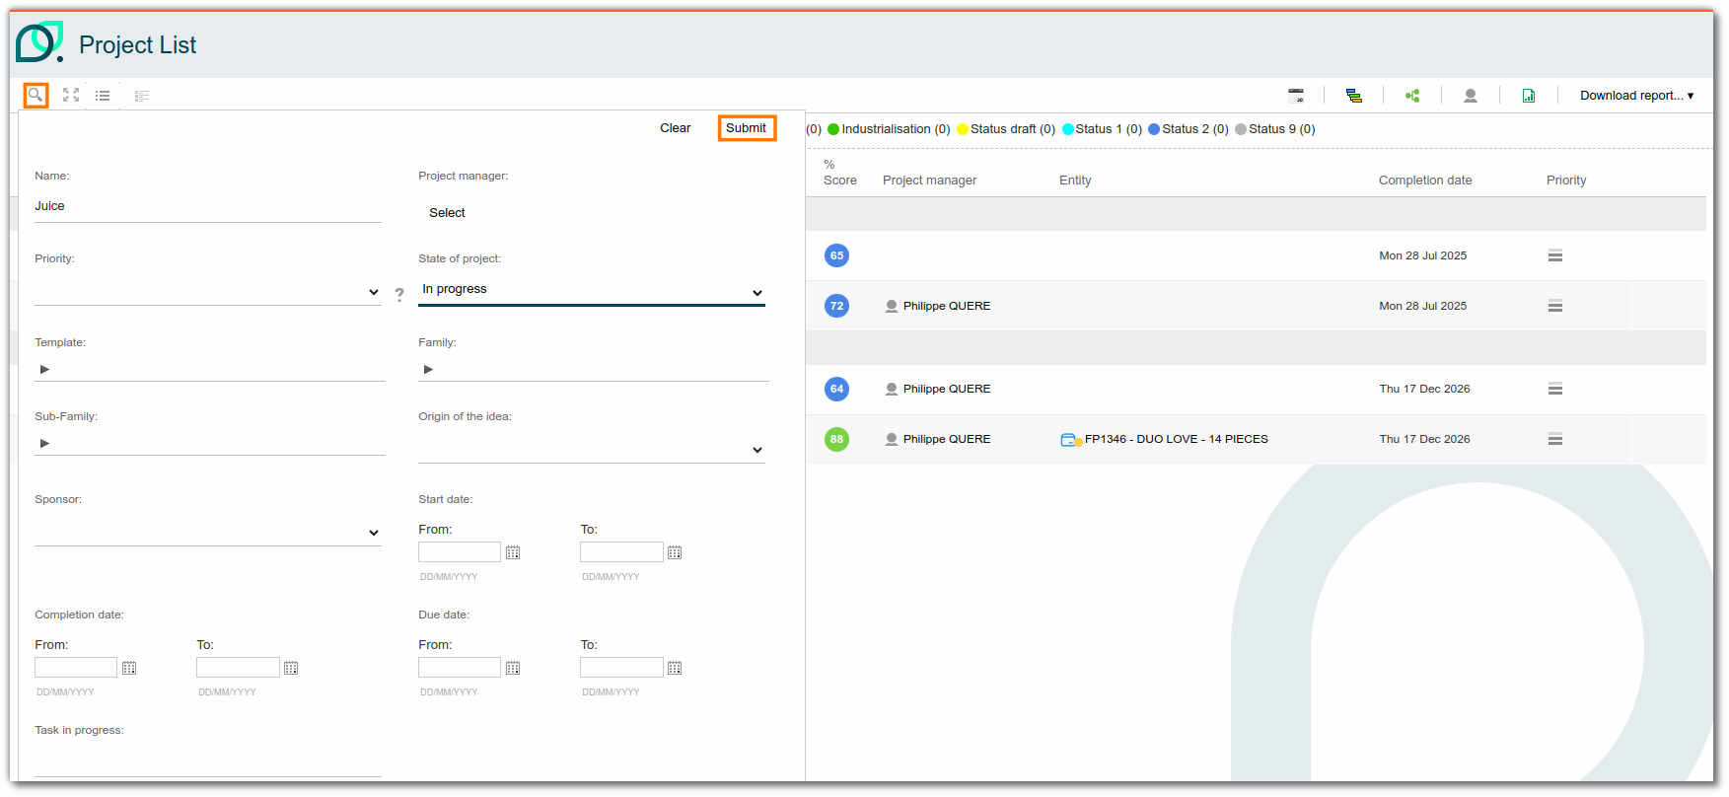This screenshot has height=797, width=1729.
Task: Click the fullscreen expand arrows icon
Action: tap(71, 96)
